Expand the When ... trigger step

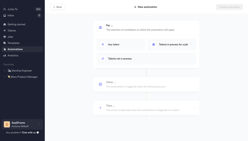tap(146, 84)
